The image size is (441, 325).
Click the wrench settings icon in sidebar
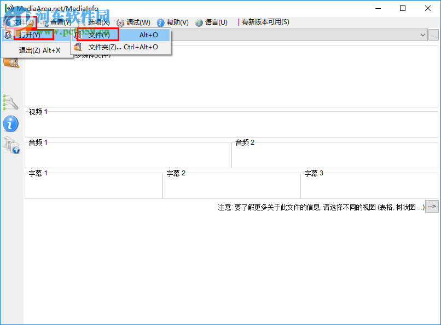[x=11, y=102]
